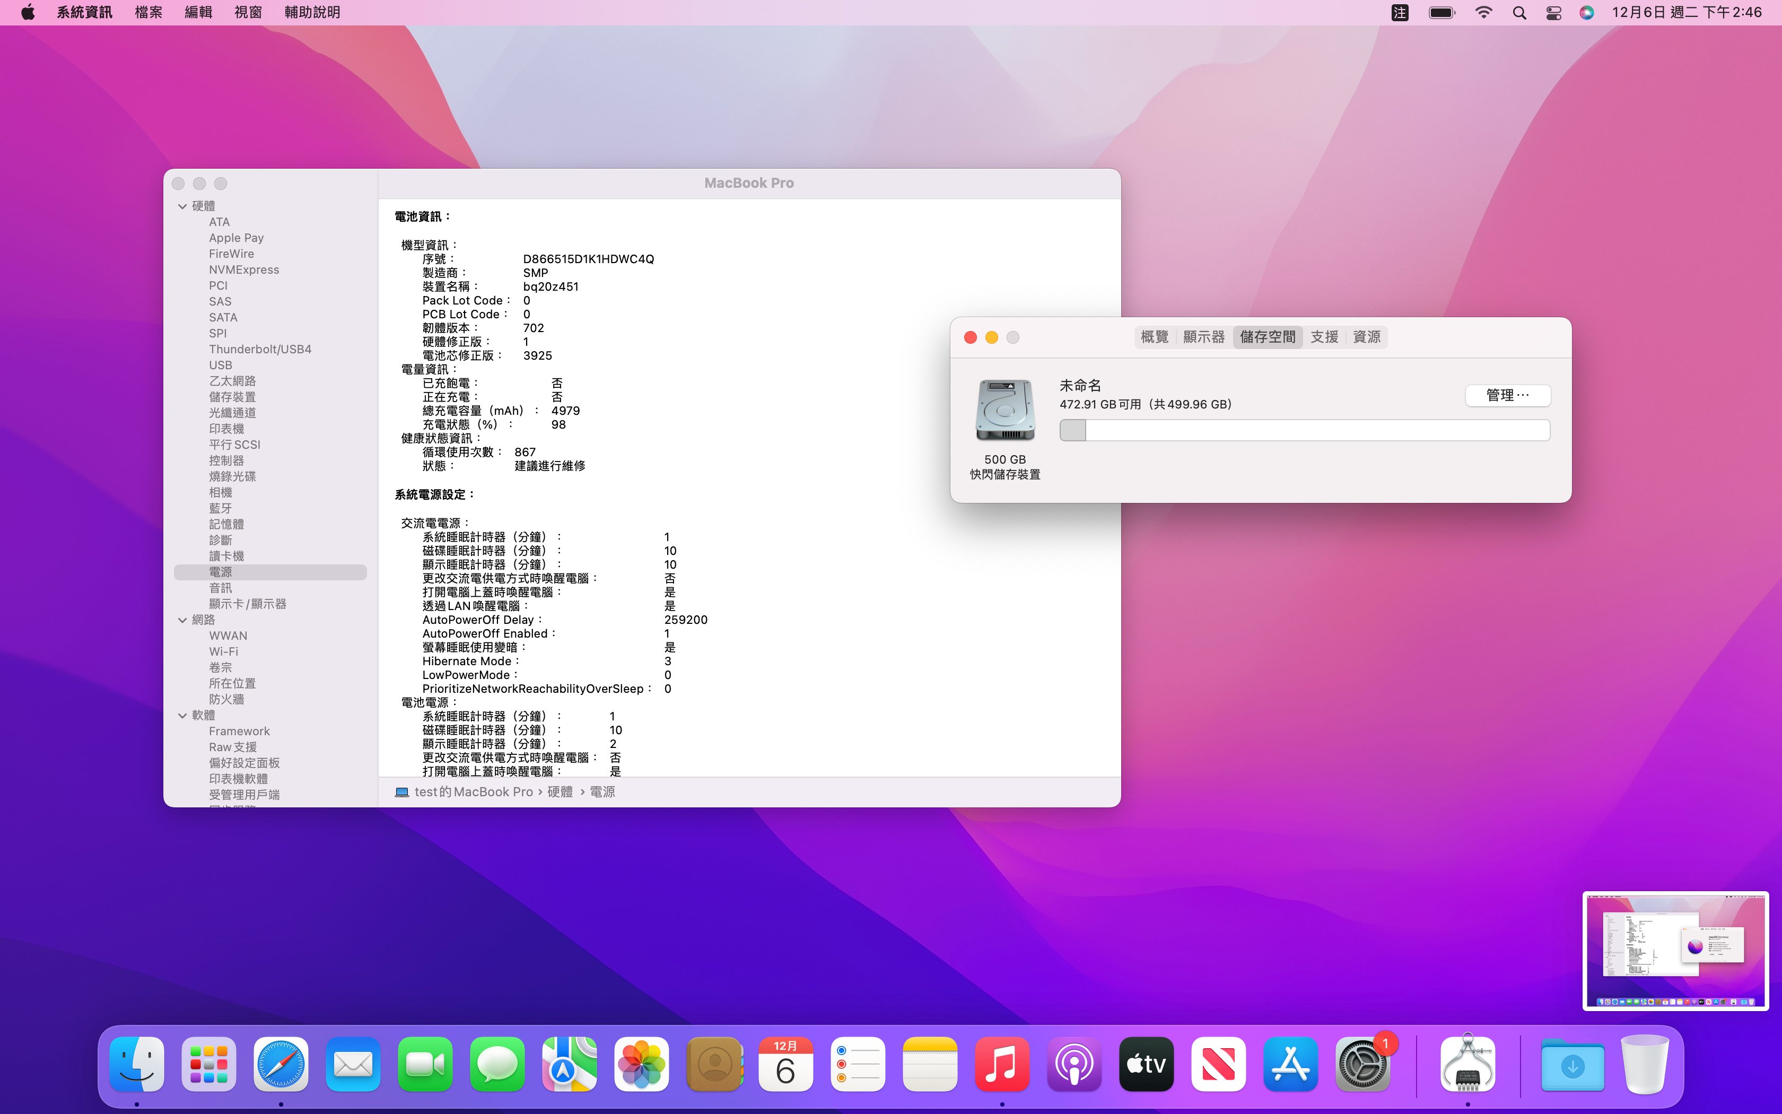Click the Zhuyin input source icon

[1400, 13]
